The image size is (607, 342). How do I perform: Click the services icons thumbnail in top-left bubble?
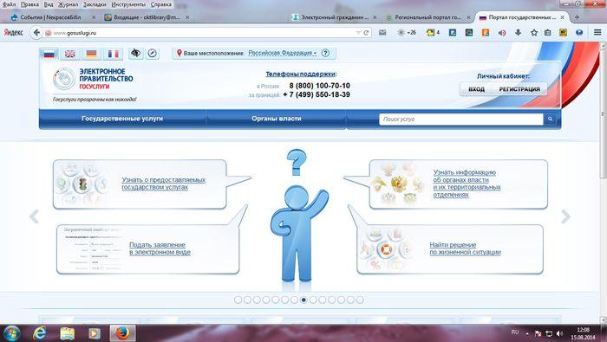tap(82, 184)
